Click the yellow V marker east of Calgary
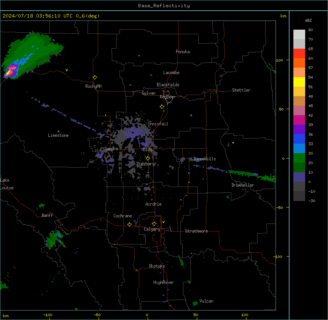The height and width of the screenshot is (320, 328). point(163,222)
